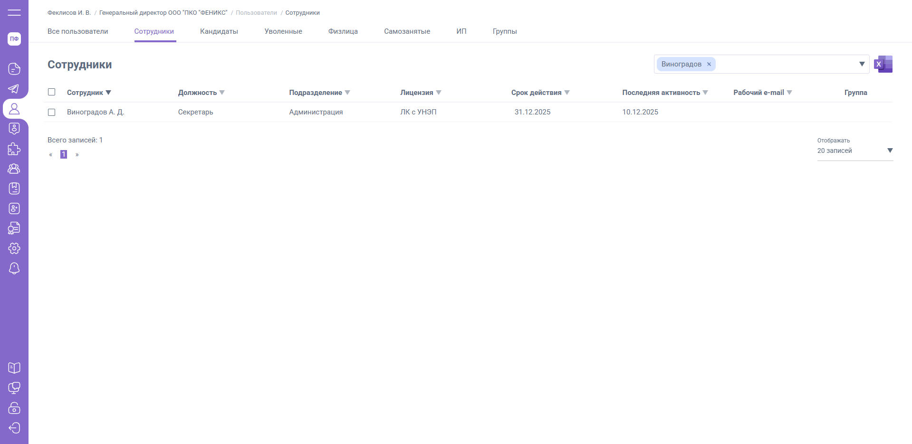Switch to the Уволенные tab

point(283,31)
